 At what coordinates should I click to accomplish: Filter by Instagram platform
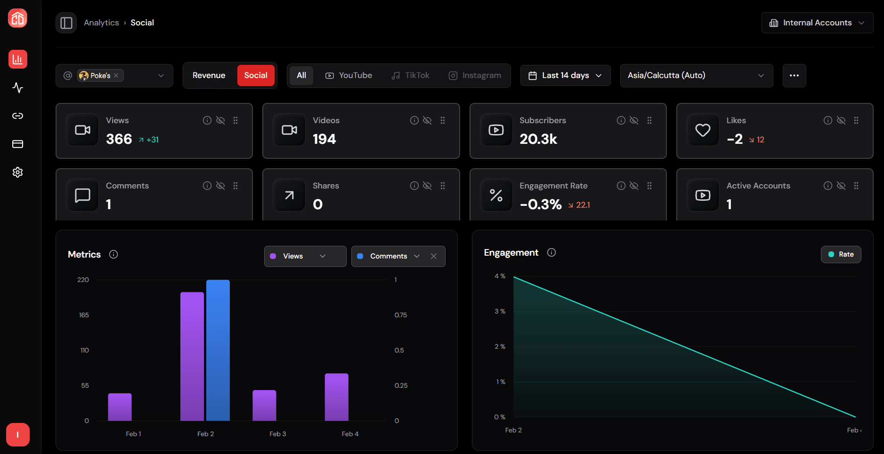475,76
